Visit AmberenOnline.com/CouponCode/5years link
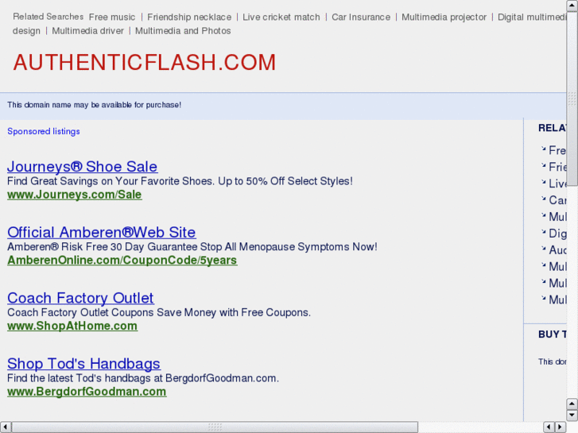 (122, 260)
